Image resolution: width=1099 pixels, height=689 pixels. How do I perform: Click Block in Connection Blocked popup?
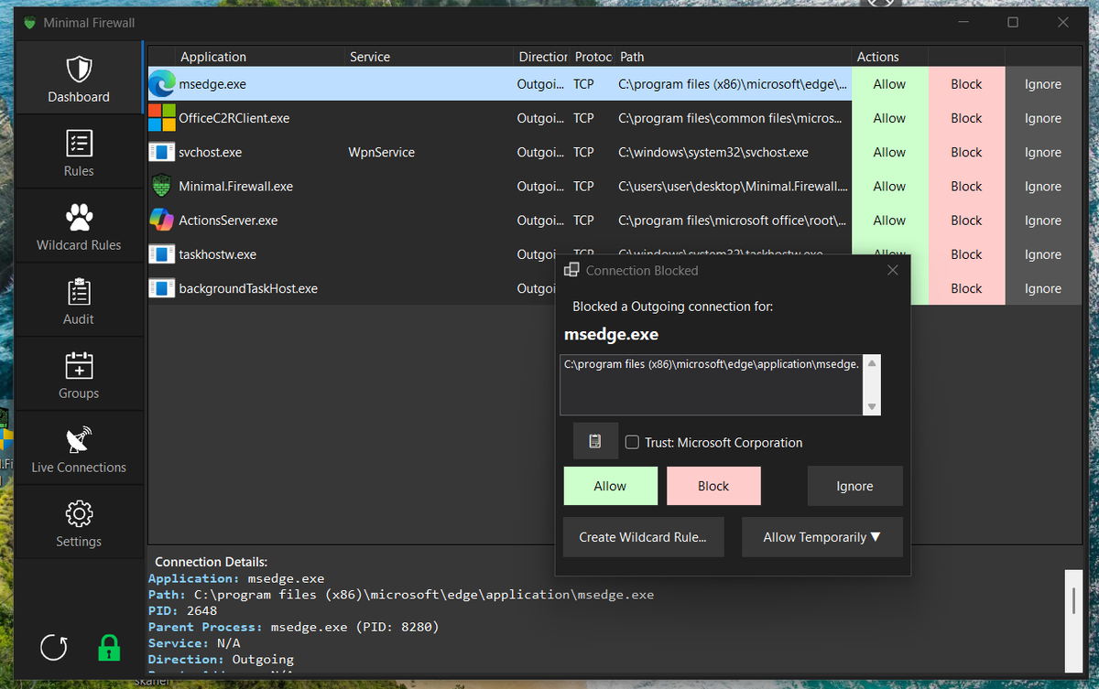tap(713, 486)
